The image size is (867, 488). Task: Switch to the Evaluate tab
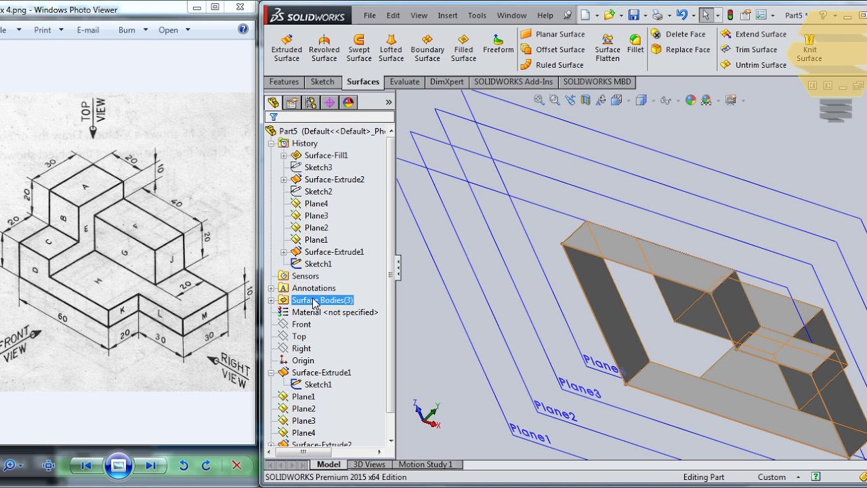(x=404, y=82)
